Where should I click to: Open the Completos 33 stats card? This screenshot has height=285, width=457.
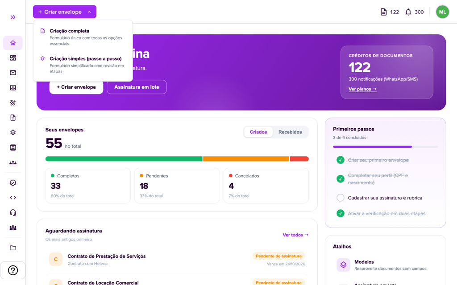tap(88, 186)
